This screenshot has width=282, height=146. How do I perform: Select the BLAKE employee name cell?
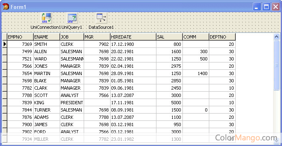coord(47,81)
